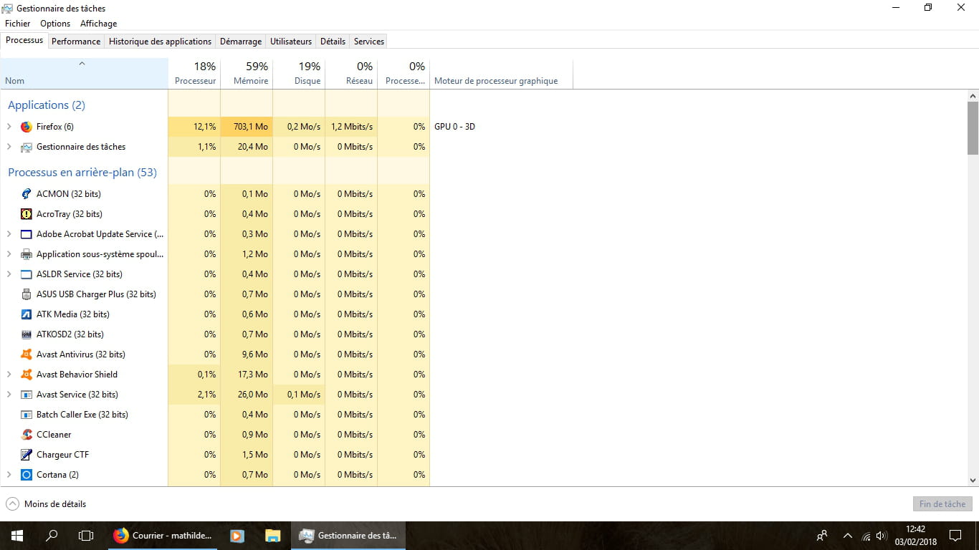Sort by the Disque column header
The width and height of the screenshot is (979, 550).
(x=299, y=74)
